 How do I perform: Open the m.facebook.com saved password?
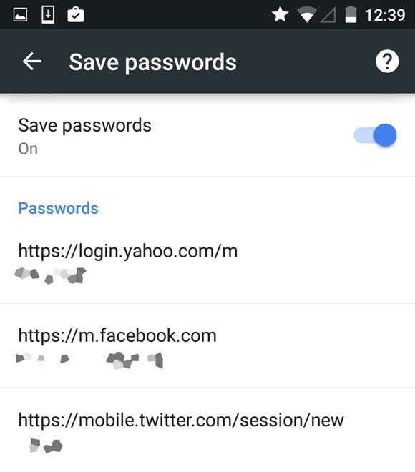click(207, 345)
